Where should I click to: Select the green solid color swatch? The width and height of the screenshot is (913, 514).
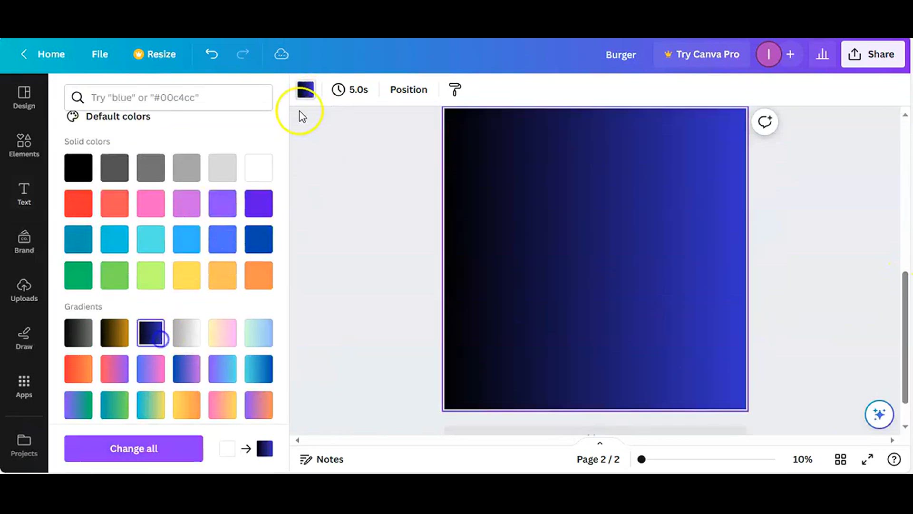[78, 275]
